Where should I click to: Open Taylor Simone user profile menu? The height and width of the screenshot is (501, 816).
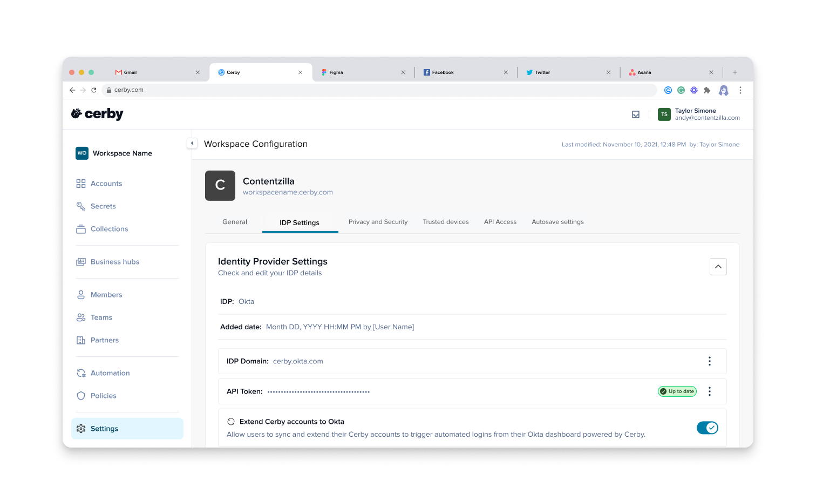click(x=699, y=114)
